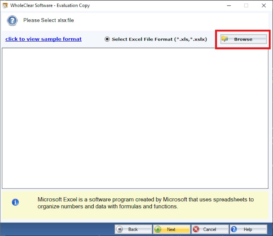The image size is (273, 236).
Task: Go to previous step with Back button
Action: [x=133, y=229]
